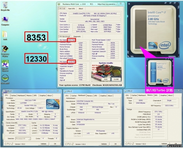Open the About tab in Nuclearus
Viewport: 183px width, 148px height.
pyautogui.click(x=81, y=9)
